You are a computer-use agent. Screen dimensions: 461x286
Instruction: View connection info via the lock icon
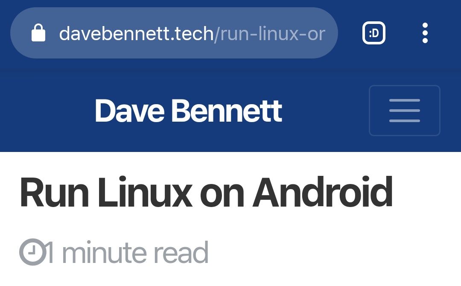38,33
